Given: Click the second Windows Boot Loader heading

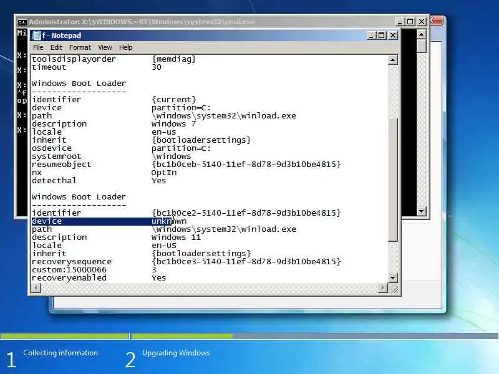Looking at the screenshot, I should tap(79, 197).
